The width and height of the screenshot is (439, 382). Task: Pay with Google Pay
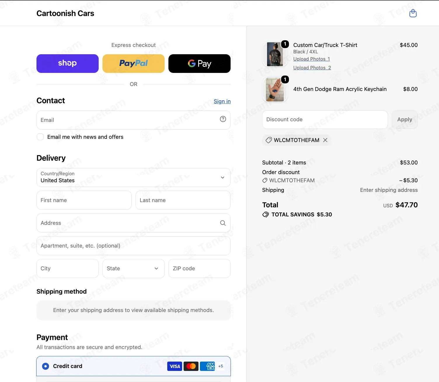click(x=199, y=64)
